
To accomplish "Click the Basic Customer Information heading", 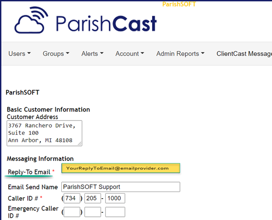I will (x=48, y=109).
